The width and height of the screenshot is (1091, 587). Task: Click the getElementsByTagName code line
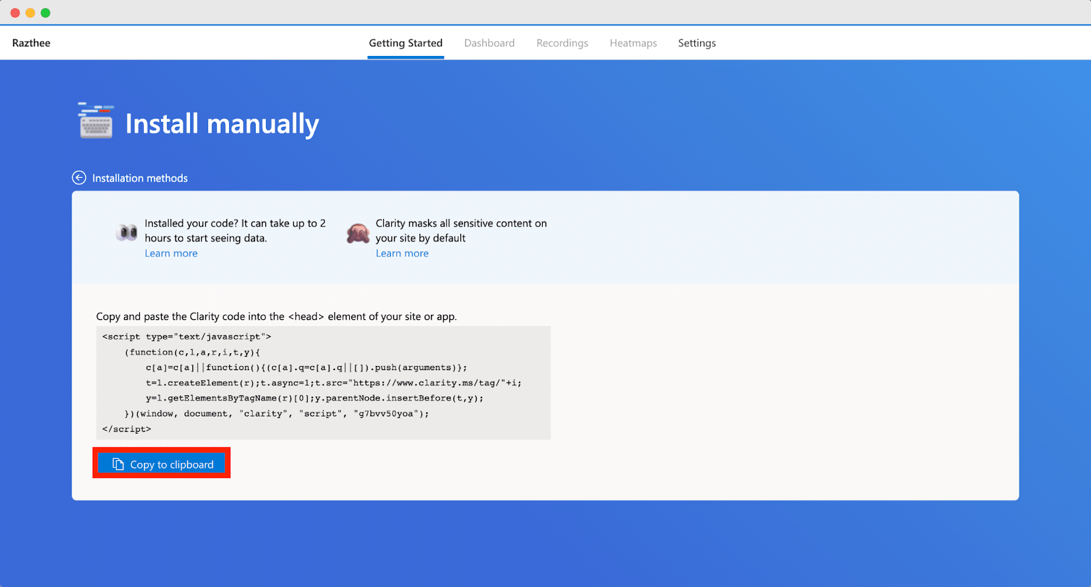point(314,398)
